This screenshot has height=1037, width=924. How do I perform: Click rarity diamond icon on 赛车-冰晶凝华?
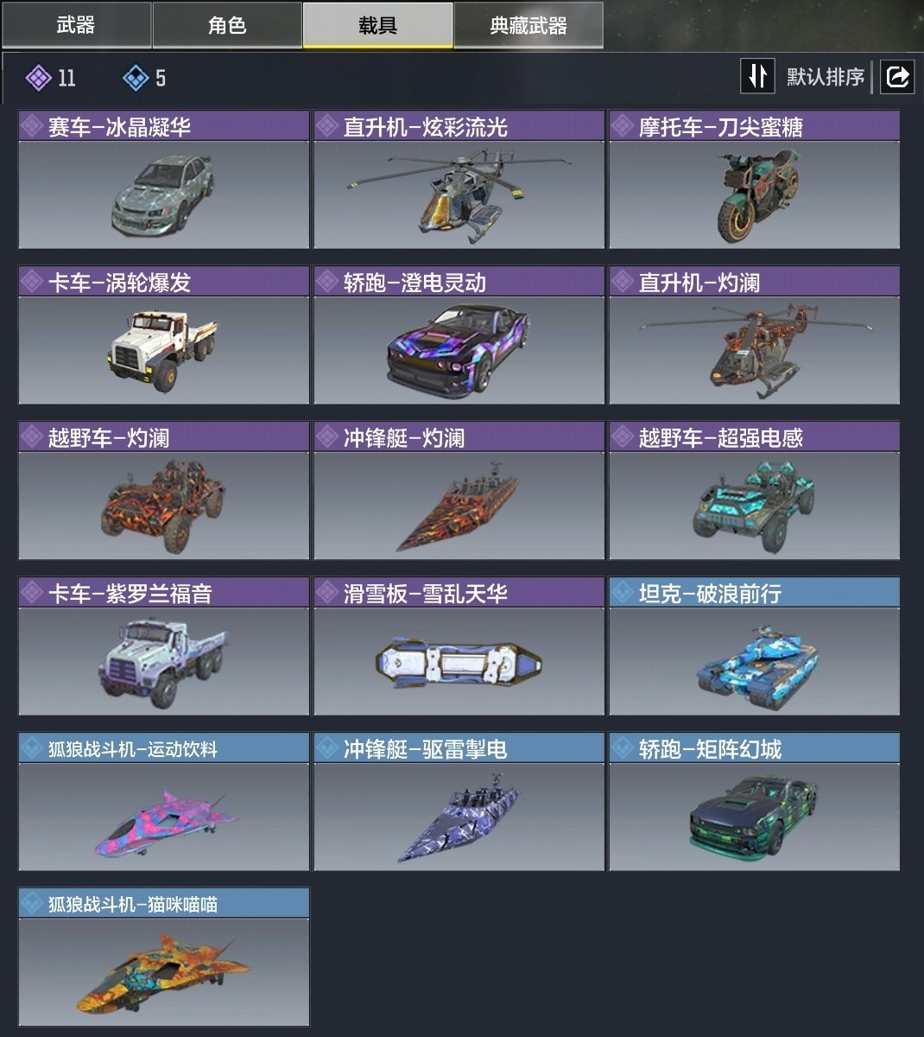[32, 126]
